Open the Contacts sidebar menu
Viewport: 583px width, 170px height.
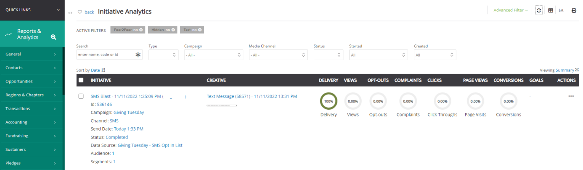pos(31,67)
